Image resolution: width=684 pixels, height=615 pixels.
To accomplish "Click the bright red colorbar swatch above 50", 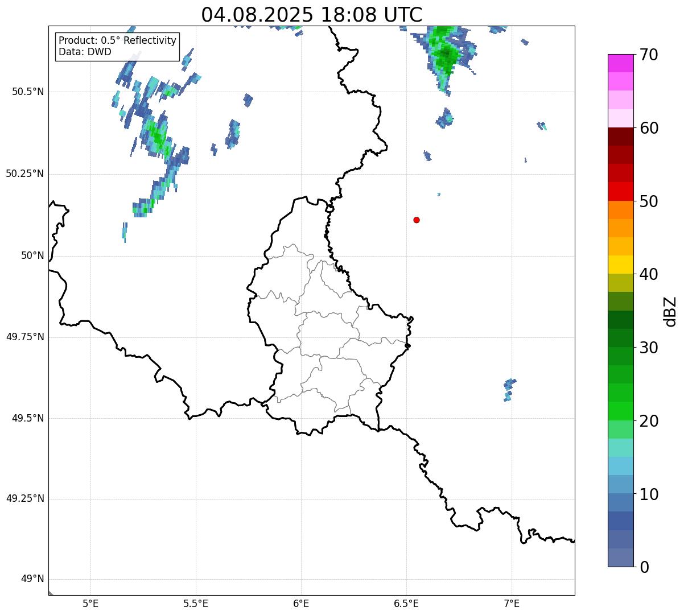I will [620, 191].
